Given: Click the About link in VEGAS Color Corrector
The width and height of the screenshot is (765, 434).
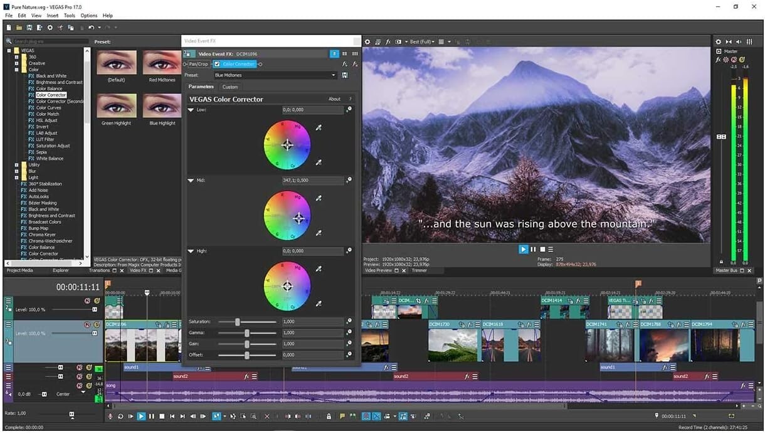Looking at the screenshot, I should click(x=335, y=99).
